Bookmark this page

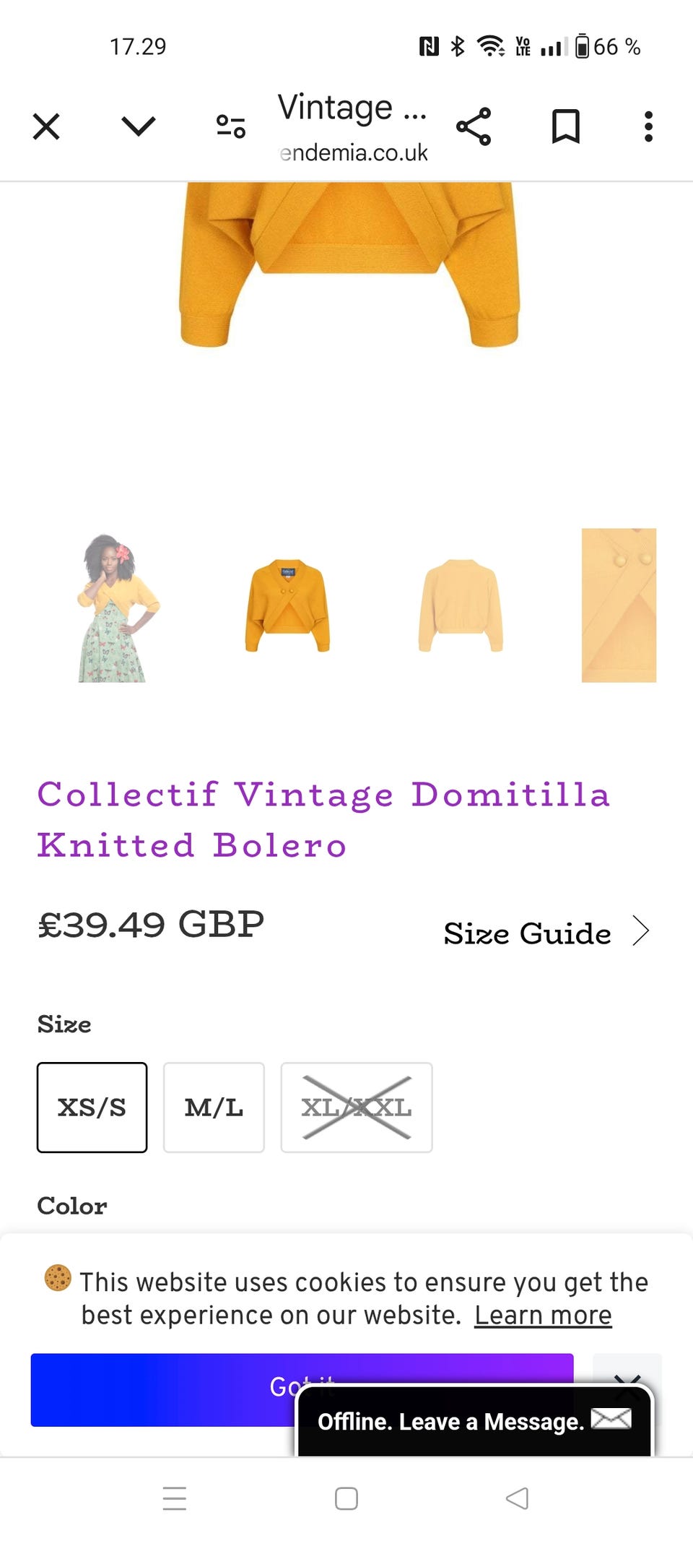[565, 127]
